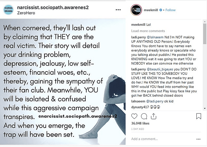Click meekmill's blue verified badge

tap(161, 10)
